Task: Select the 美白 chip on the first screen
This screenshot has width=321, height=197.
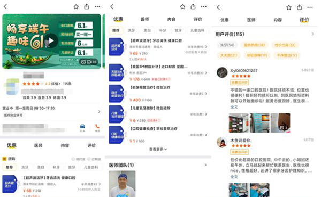Action: coord(41,167)
